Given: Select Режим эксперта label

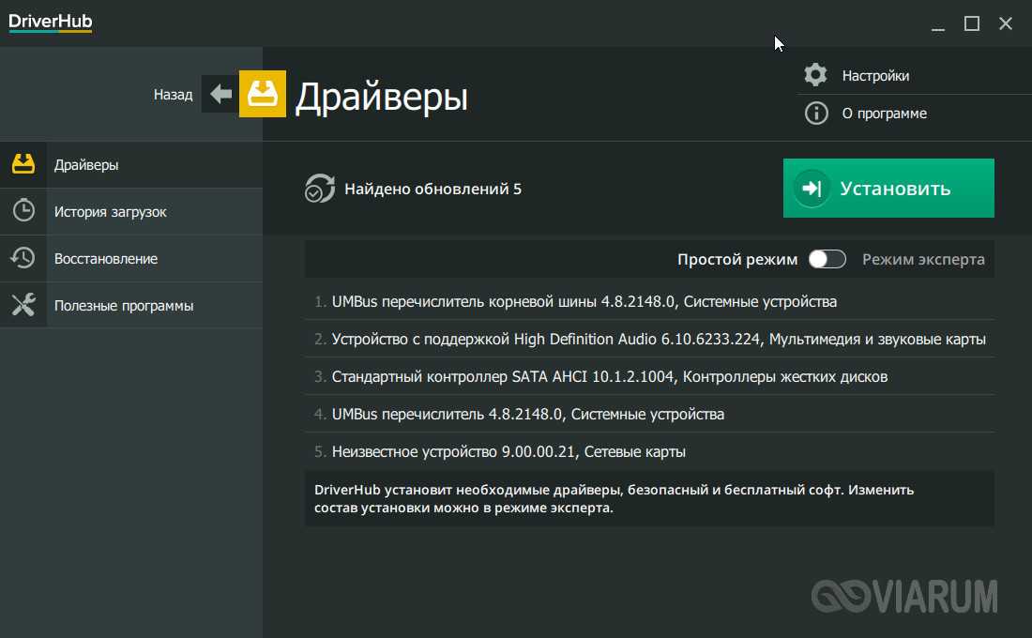Looking at the screenshot, I should coord(923,259).
